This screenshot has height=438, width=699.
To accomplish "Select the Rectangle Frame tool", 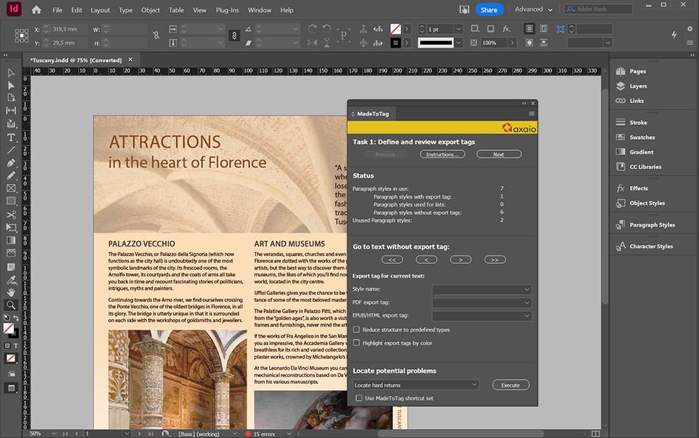I will [11, 189].
